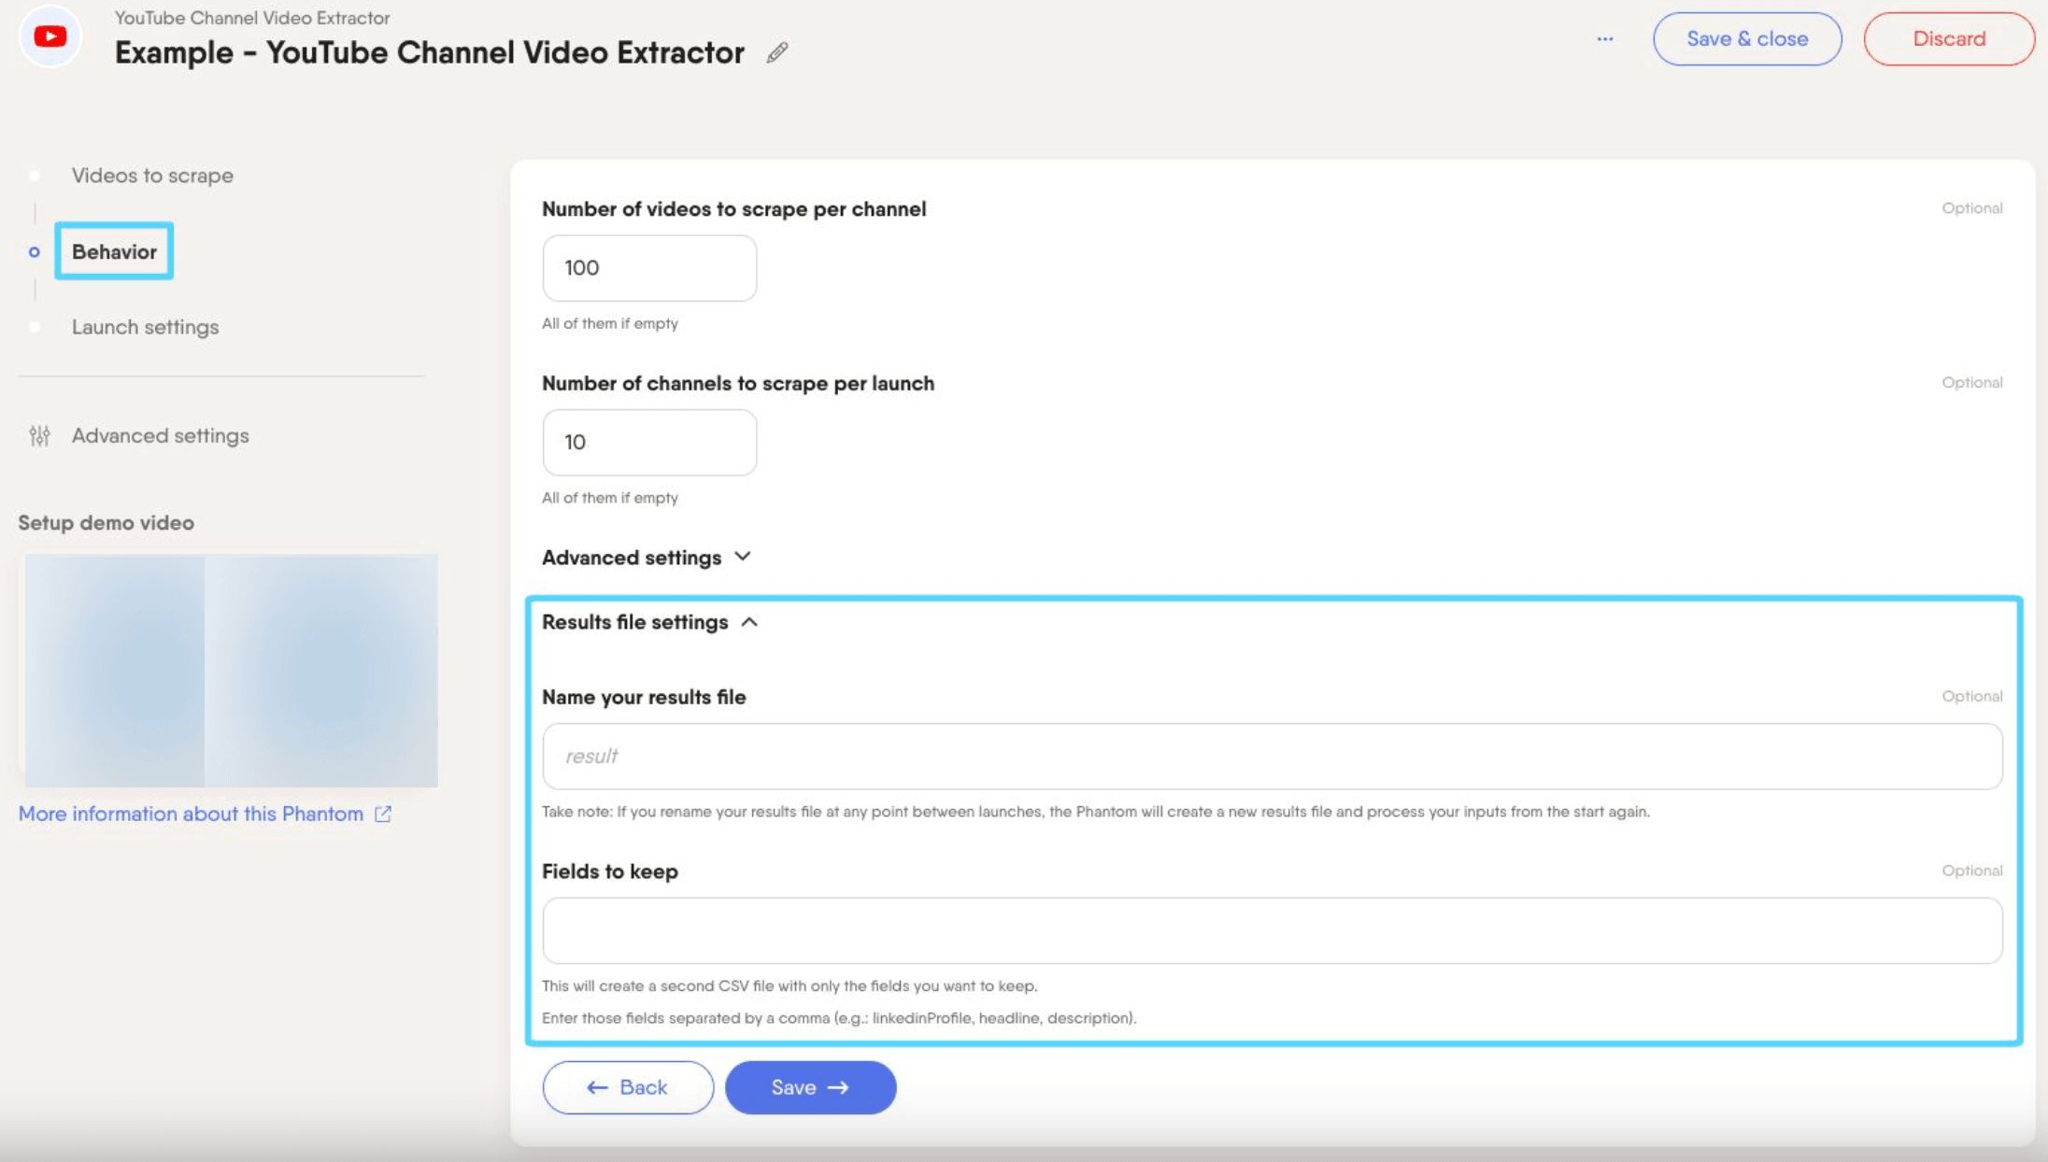Click Save & close button
Image resolution: width=2048 pixels, height=1162 pixels.
pos(1747,39)
